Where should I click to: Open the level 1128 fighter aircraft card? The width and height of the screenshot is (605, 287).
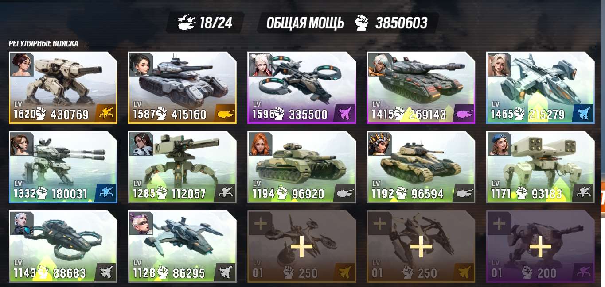[182, 246]
